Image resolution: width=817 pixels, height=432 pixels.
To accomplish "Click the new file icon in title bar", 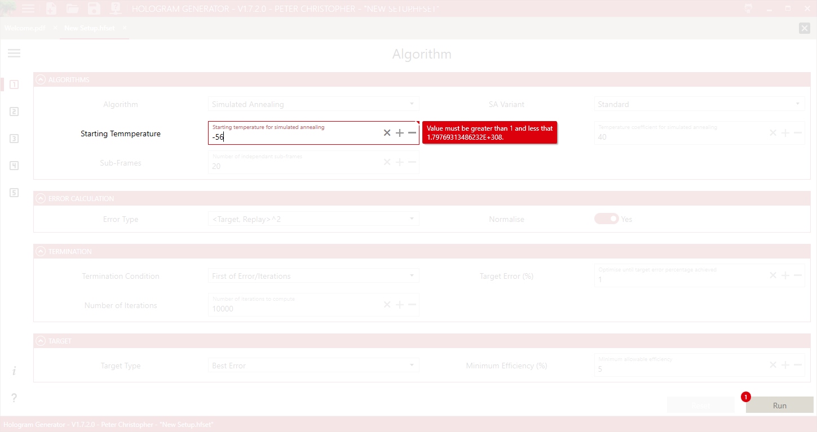I will coord(51,8).
